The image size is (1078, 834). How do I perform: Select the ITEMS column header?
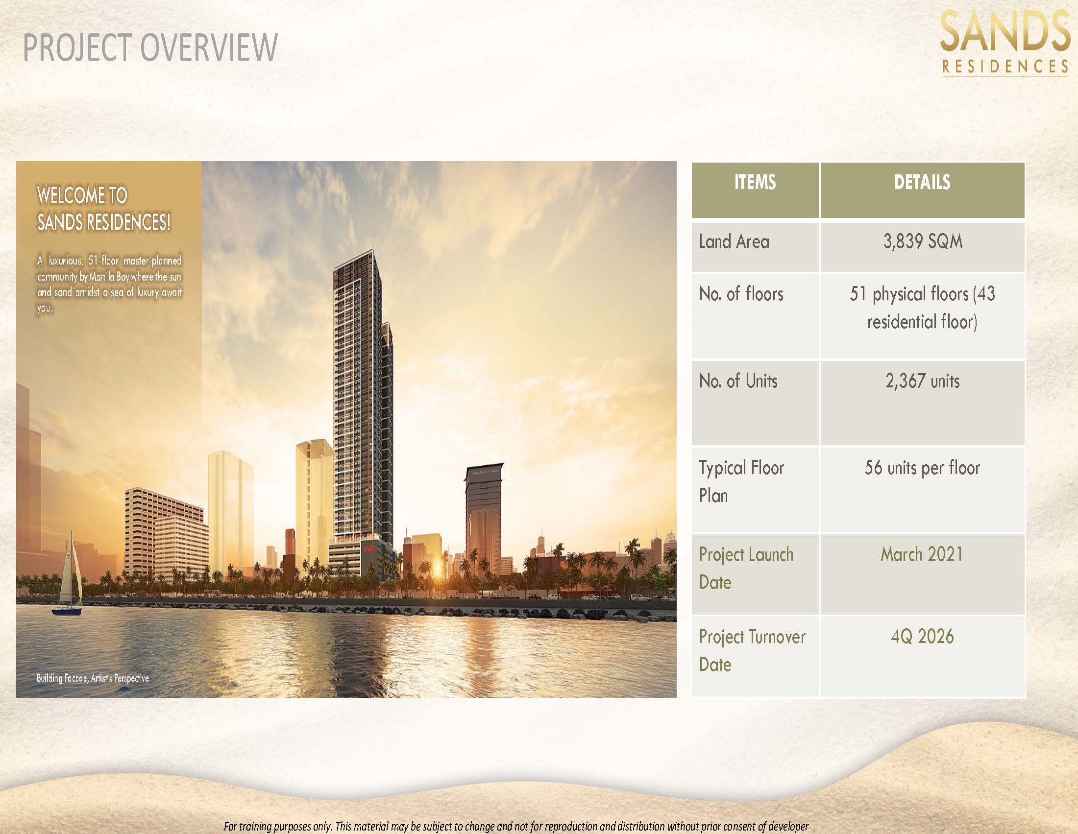[x=755, y=191]
